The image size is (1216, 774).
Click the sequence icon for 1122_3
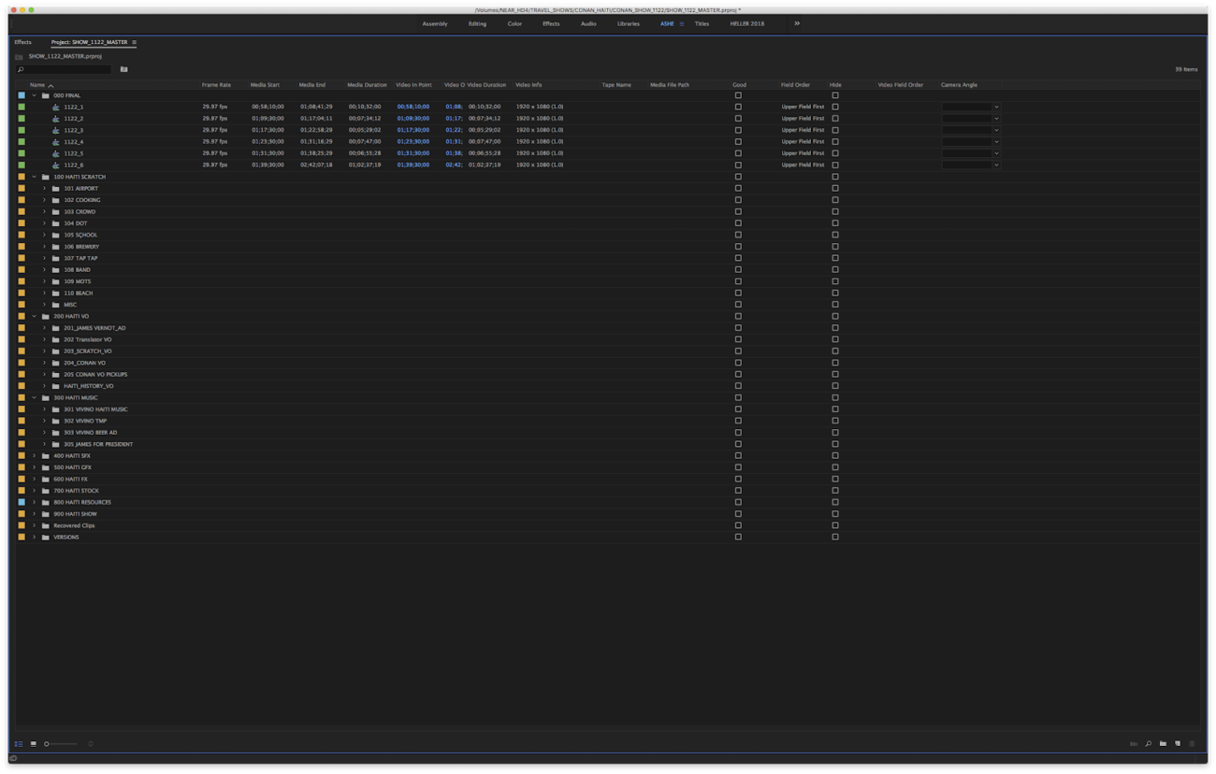click(56, 131)
